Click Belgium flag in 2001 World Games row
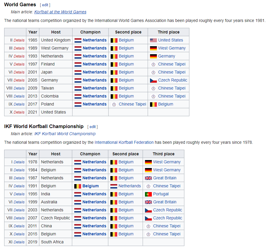This screenshot has height=249, width=269. 114,72
